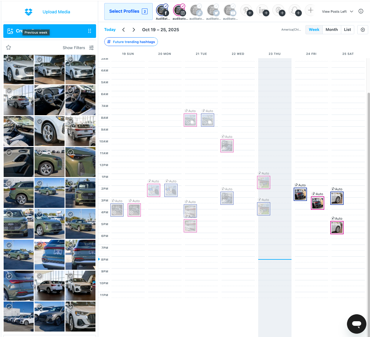
Task: Open the Friday 2:55 scheduled post
Action: [x=318, y=203]
